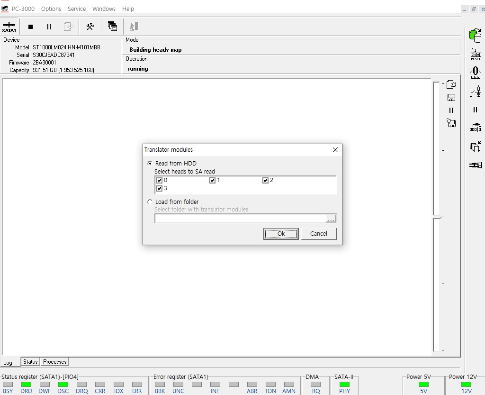Switch to the Log tab
Viewport: 485px width, 395px height.
8,362
